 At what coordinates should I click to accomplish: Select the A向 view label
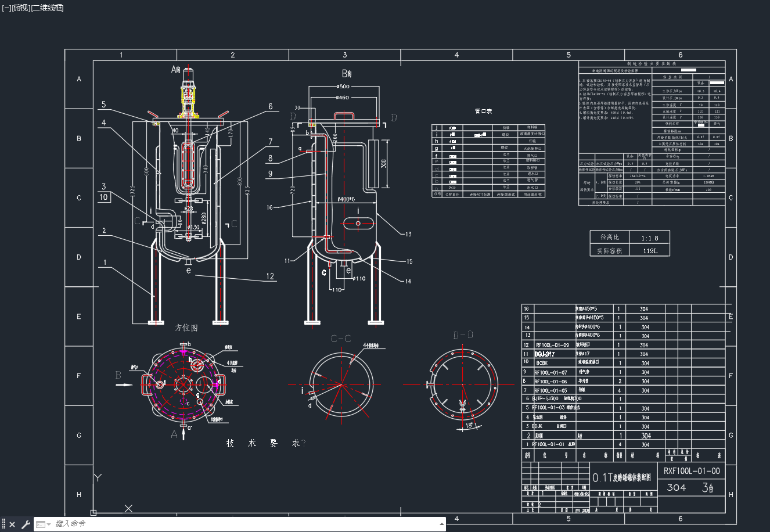pyautogui.click(x=176, y=70)
